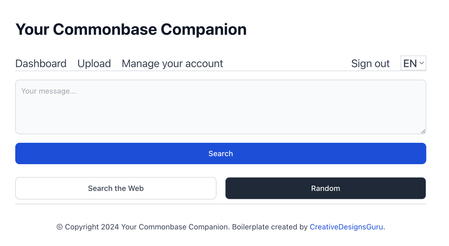Click the Your Commonbase Companion heading

[131, 29]
